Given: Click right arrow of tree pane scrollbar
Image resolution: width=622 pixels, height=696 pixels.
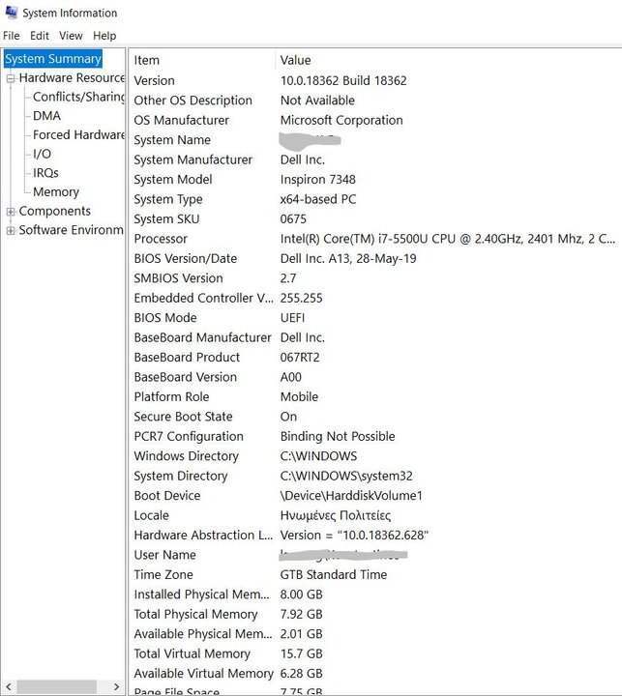Looking at the screenshot, I should 118,686.
